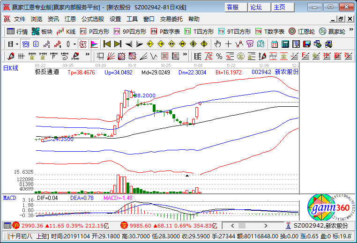Open the 板块 sectors view
This screenshot has width=357, height=243.
42,31
